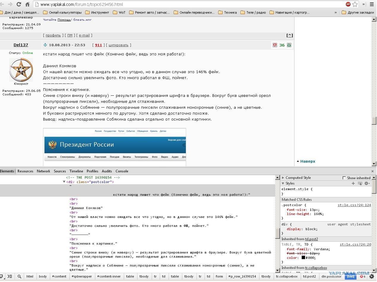This screenshot has width=377, height=282.
Task: Bookmark this page with the star icon
Action: [x=355, y=4]
